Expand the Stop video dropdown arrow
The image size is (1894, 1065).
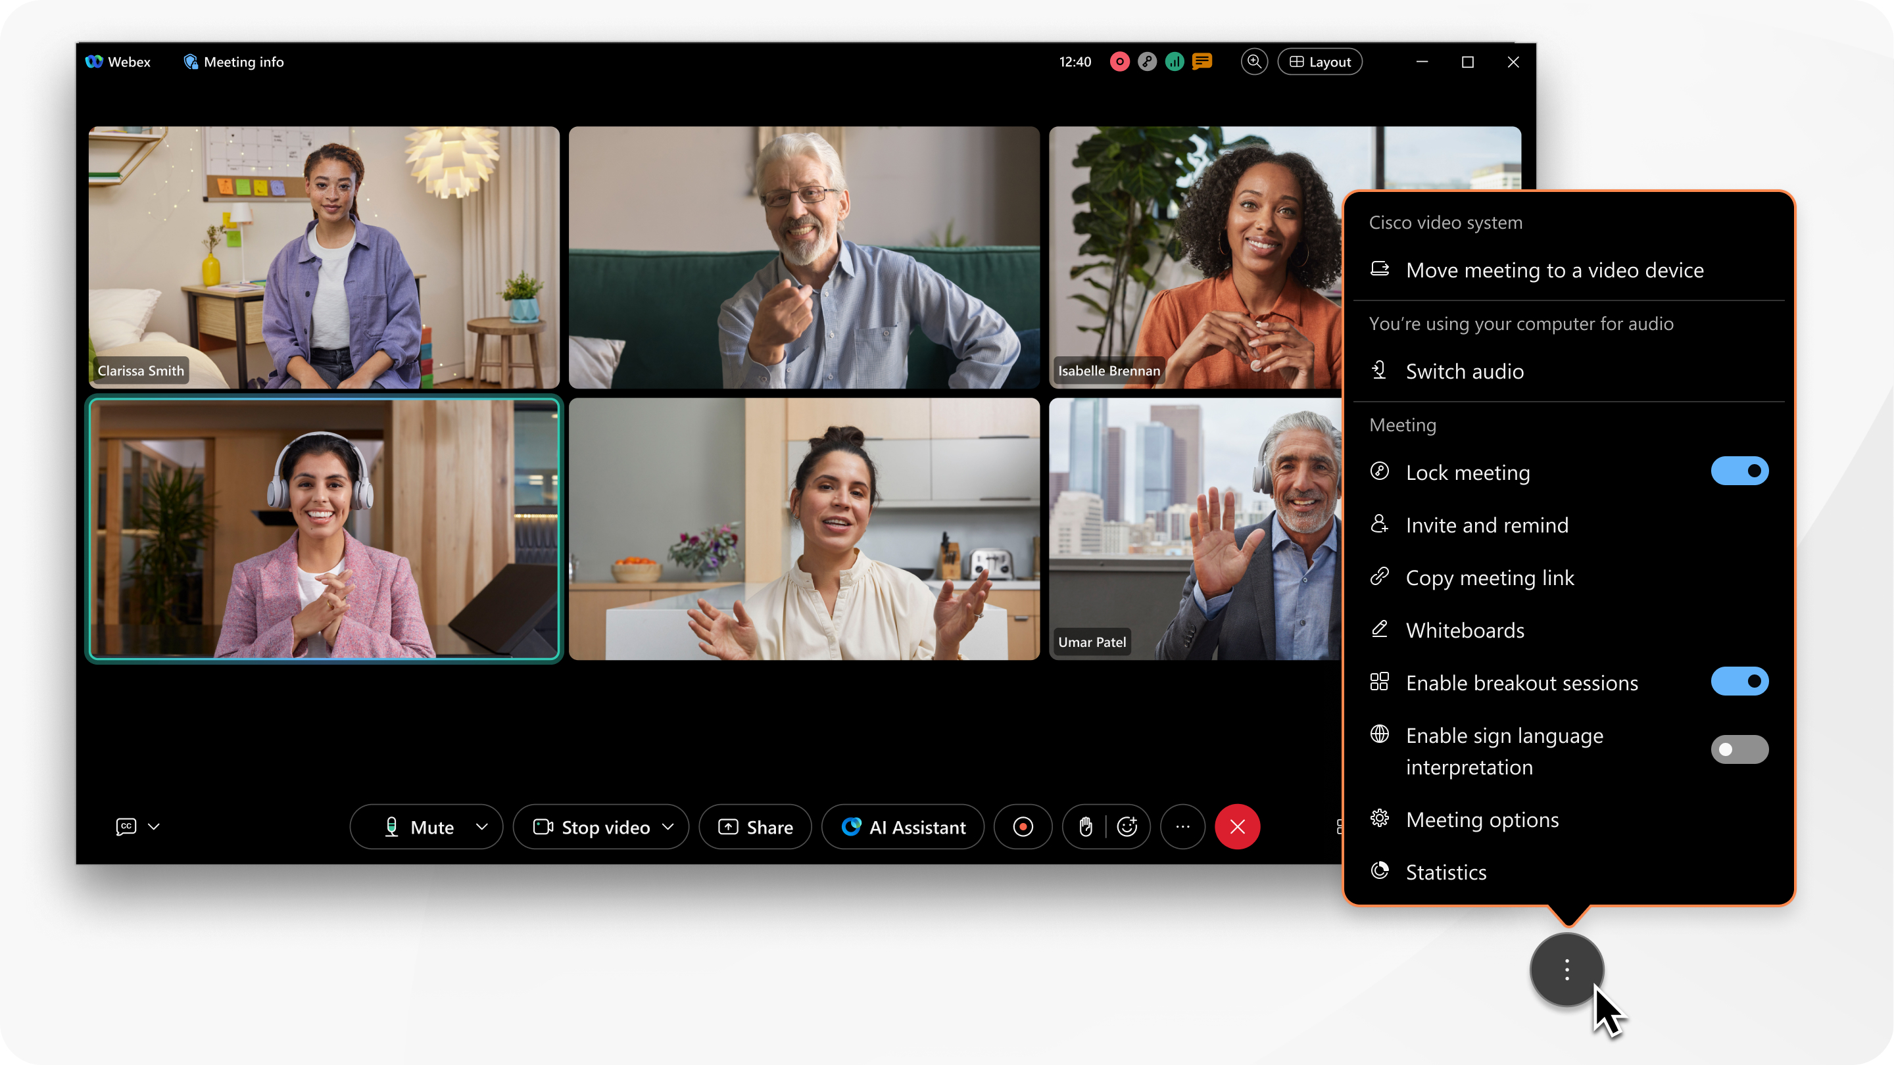pos(670,826)
